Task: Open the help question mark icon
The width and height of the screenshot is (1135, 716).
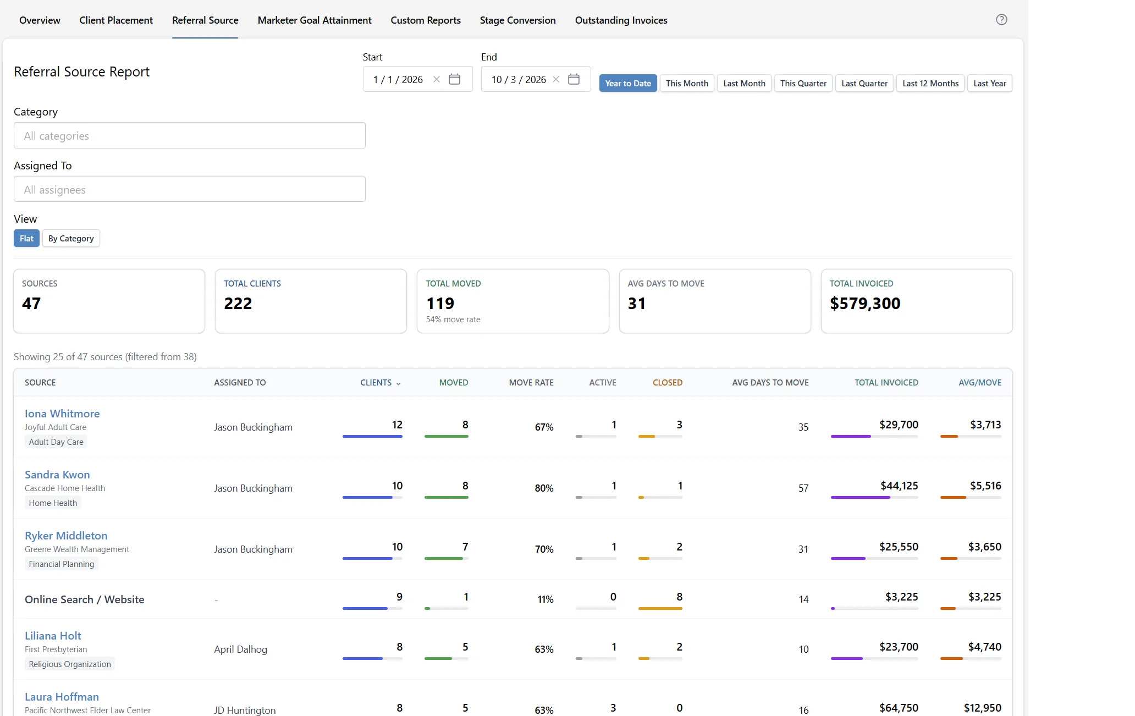Action: point(1001,20)
